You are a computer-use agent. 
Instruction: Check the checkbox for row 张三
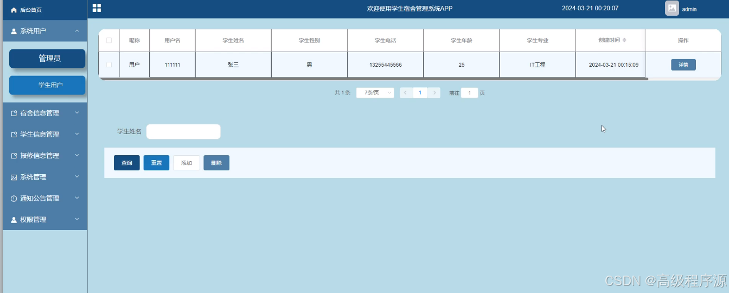tap(109, 65)
